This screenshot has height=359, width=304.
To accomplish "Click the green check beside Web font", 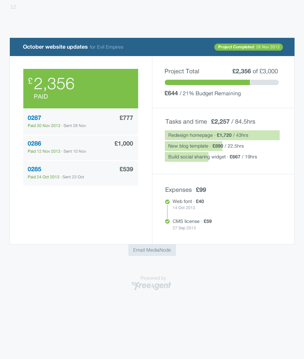I will pyautogui.click(x=167, y=202).
